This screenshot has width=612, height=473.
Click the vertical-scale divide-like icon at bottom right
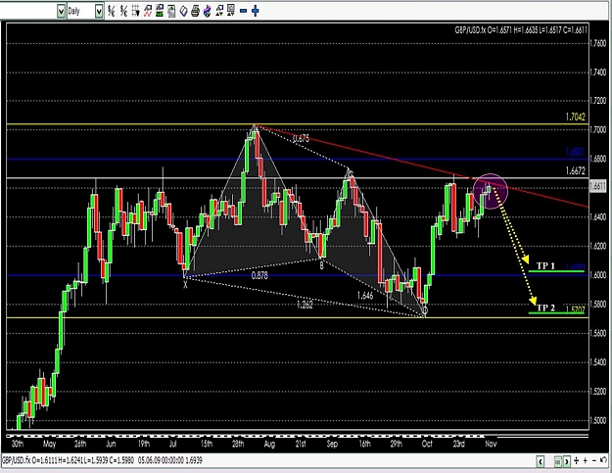577,461
